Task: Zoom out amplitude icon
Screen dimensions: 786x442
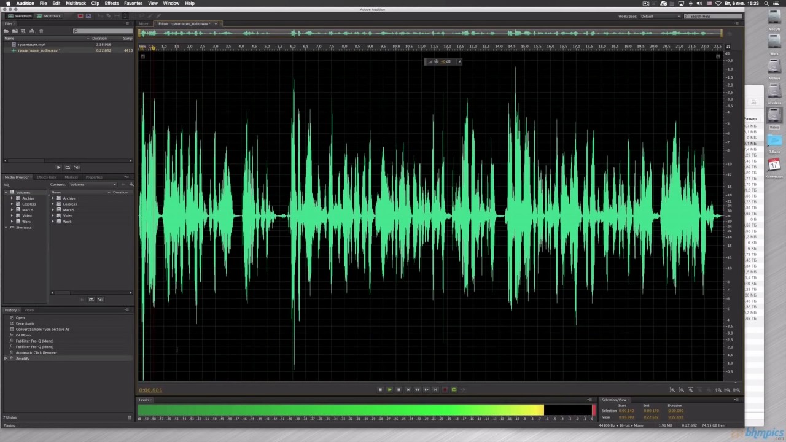Action: click(x=682, y=390)
